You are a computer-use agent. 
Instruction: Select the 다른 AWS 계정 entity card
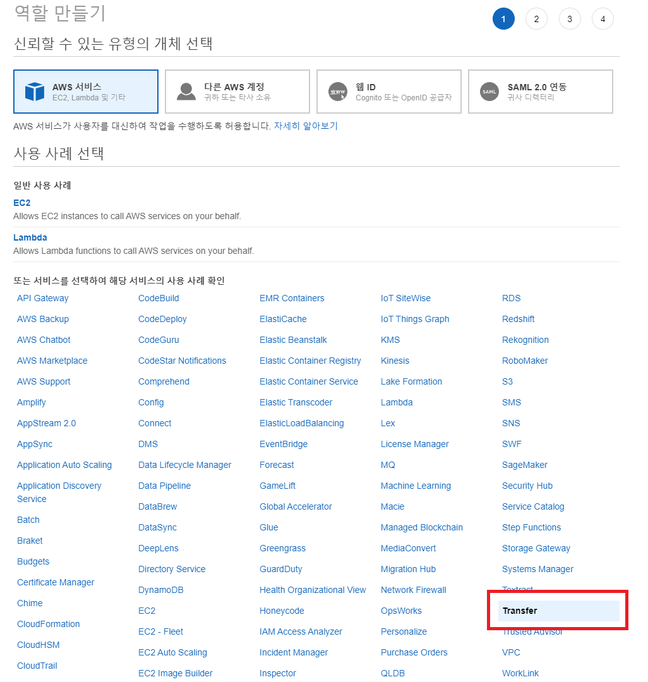(237, 92)
